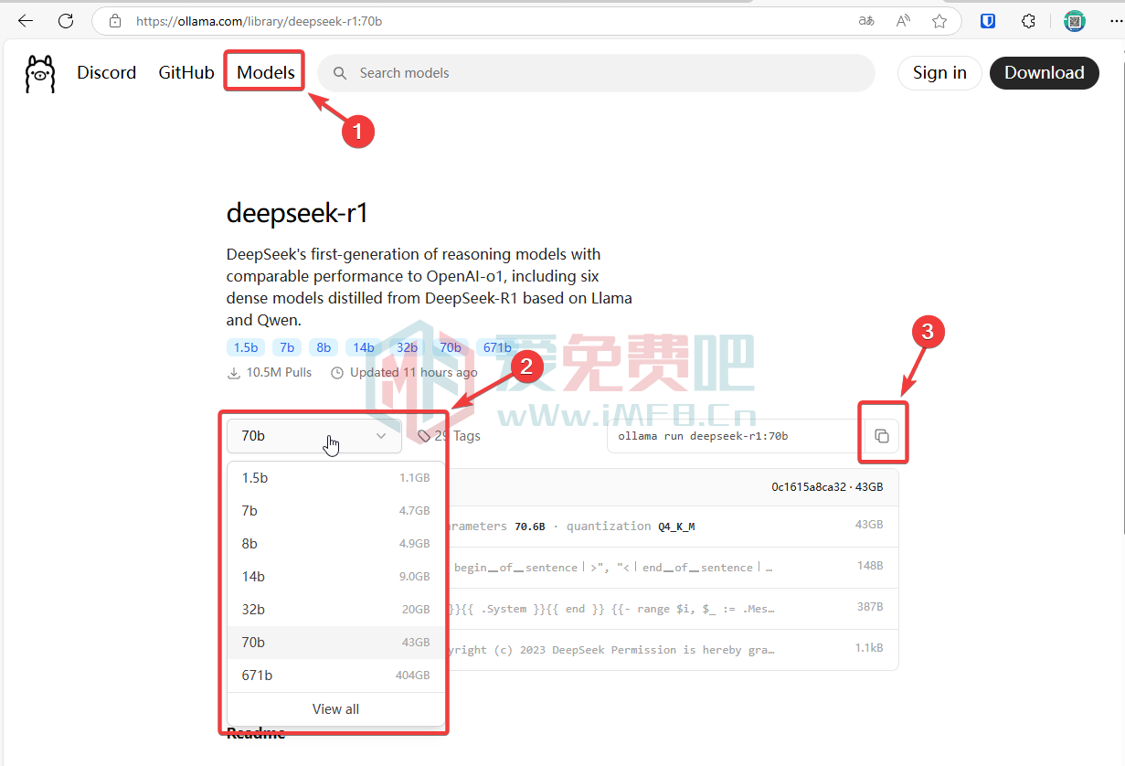
Task: Go to the Models page
Action: click(x=266, y=73)
